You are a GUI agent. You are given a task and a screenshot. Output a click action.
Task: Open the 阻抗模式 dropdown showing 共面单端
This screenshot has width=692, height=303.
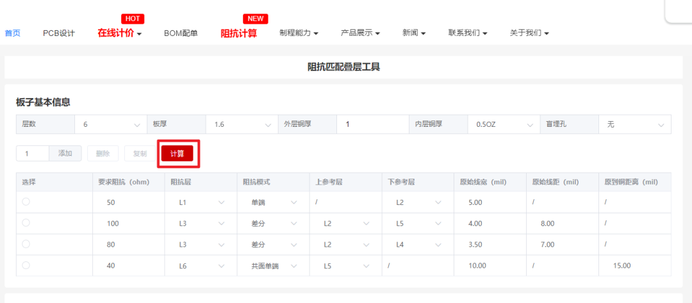[274, 265]
